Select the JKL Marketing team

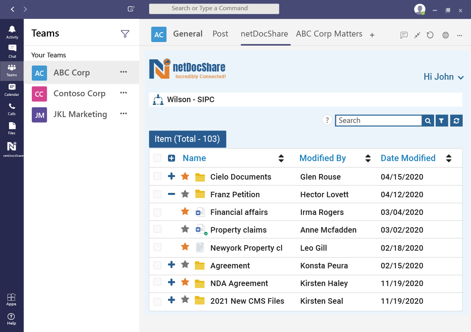(81, 115)
